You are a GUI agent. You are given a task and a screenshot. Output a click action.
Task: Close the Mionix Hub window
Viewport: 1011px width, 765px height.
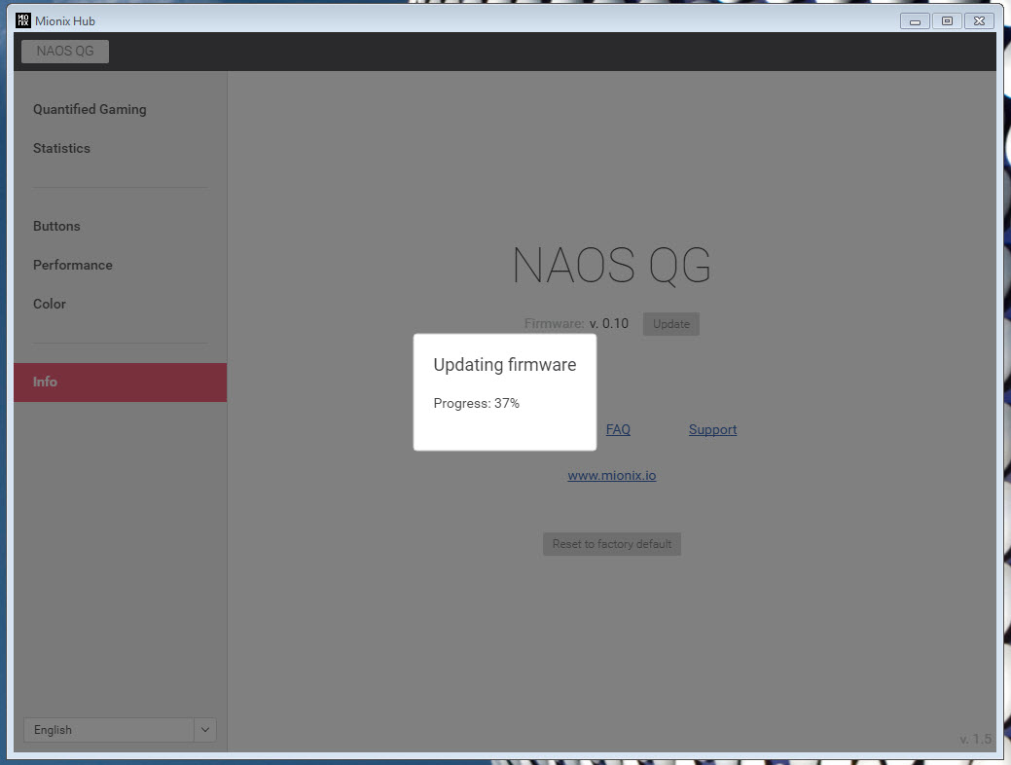pos(979,21)
